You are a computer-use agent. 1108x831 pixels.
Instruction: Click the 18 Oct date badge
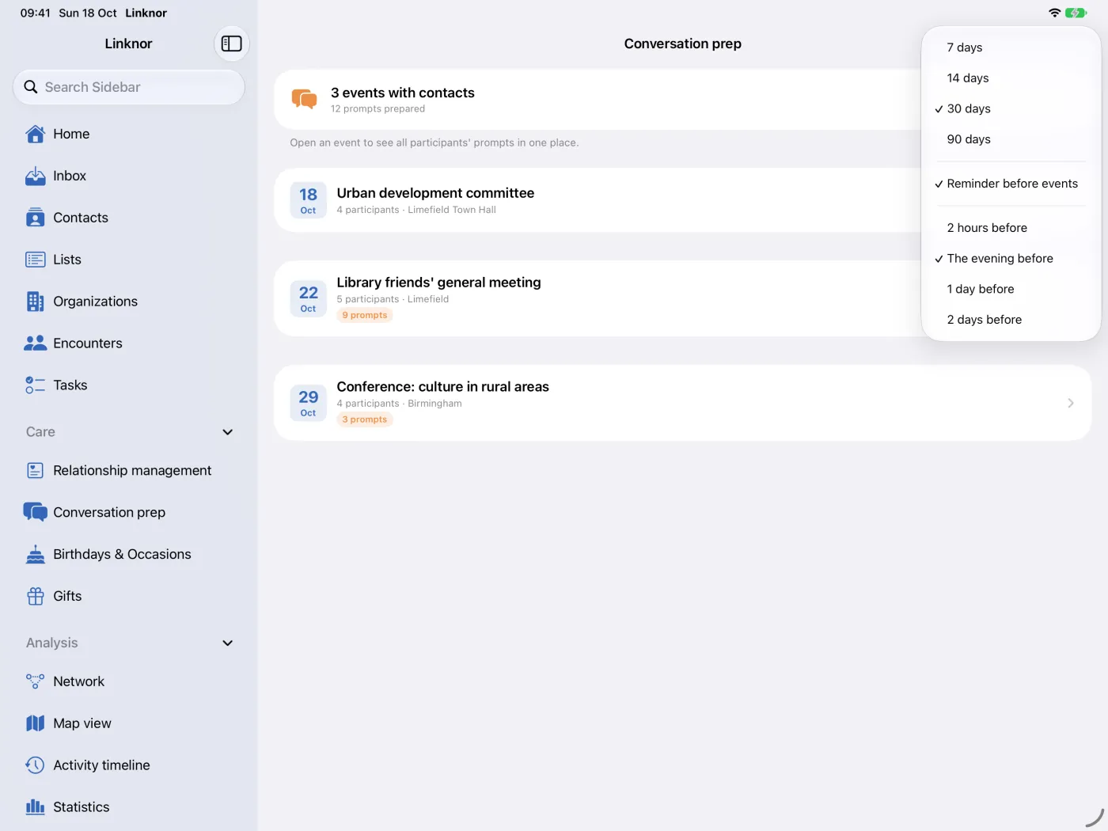coord(308,200)
